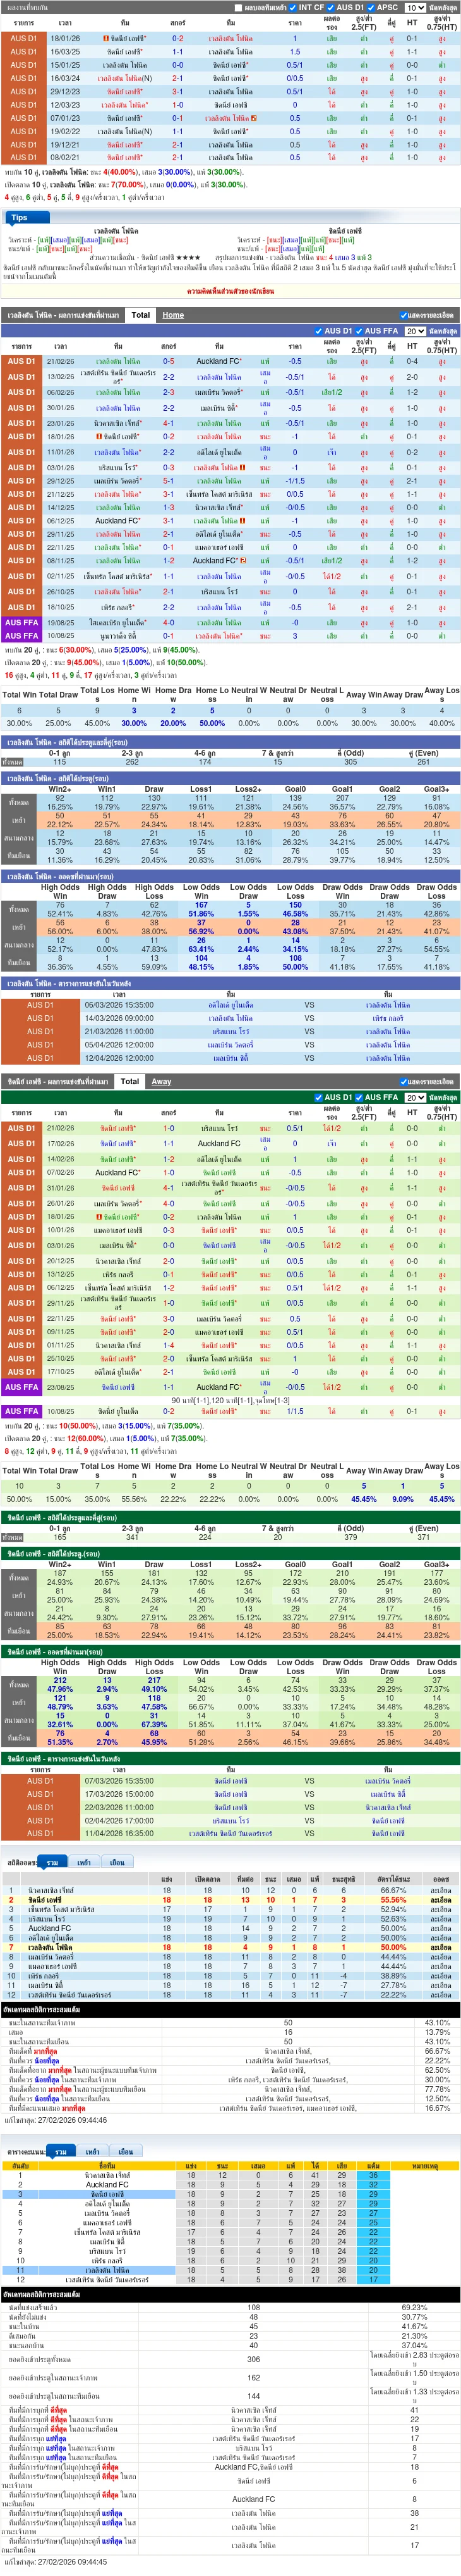
Task: Open match count dropdown 20 in เวลลิงตัน โฟนิค section
Action: click(x=414, y=331)
